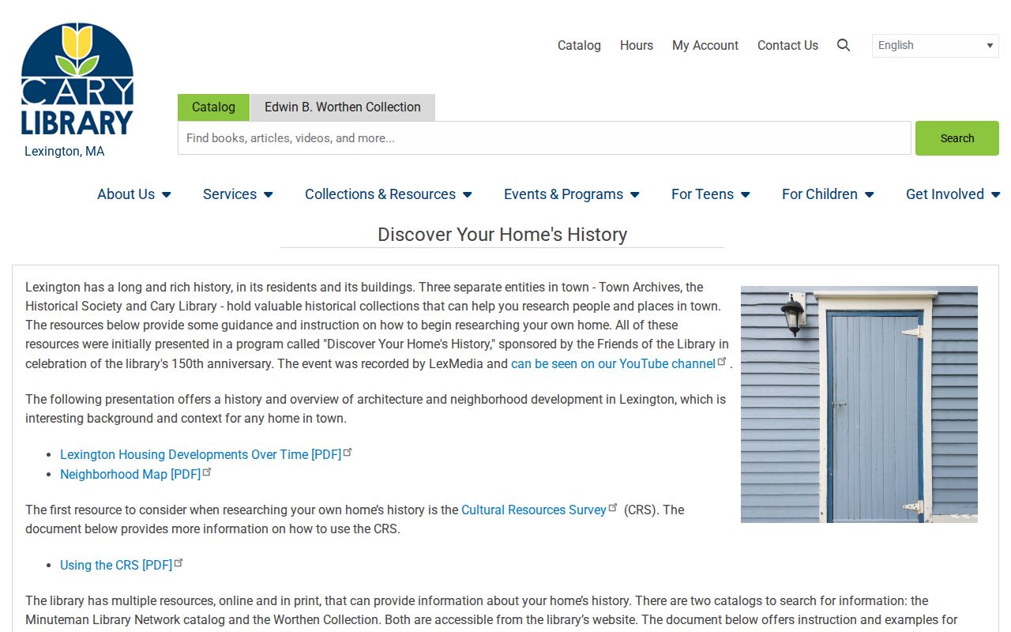The width and height of the screenshot is (1011, 632).
Task: Expand the About Us menu
Action: pyautogui.click(x=134, y=194)
